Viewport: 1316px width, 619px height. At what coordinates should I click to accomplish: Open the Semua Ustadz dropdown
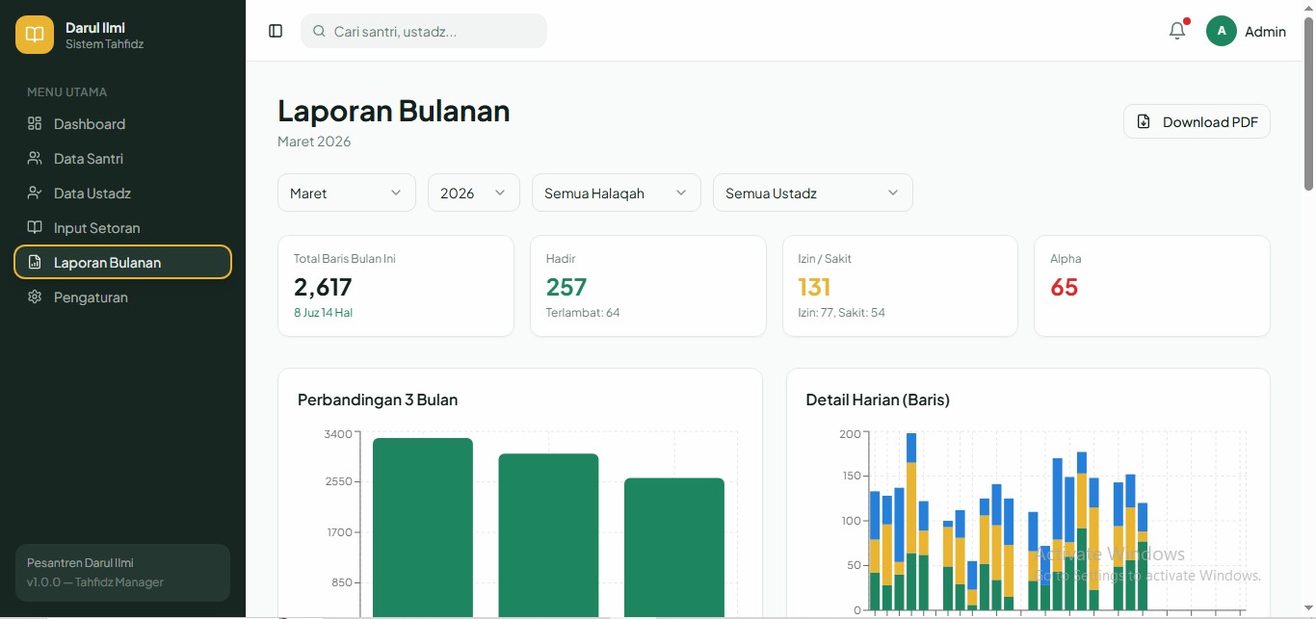pyautogui.click(x=813, y=193)
